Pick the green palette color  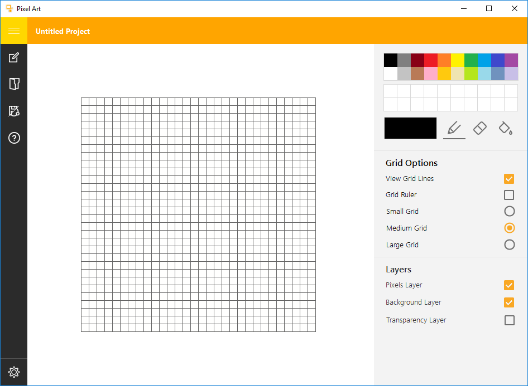click(x=471, y=60)
